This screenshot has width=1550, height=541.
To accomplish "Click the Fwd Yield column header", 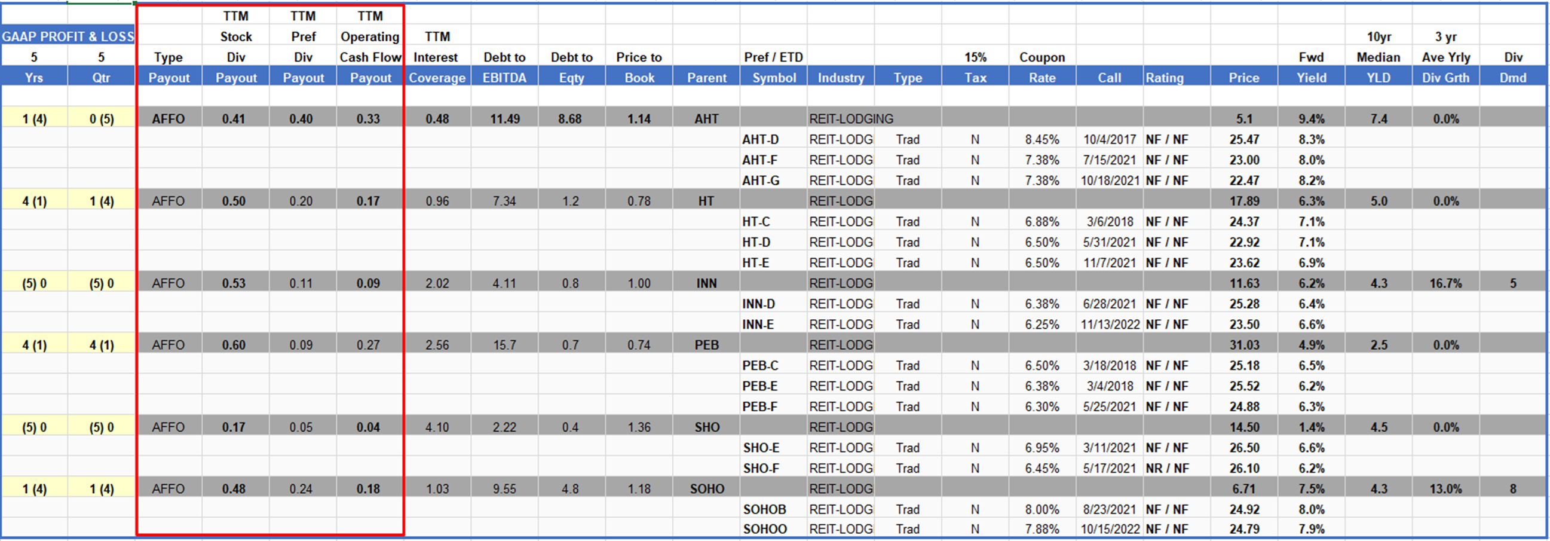I will 1311,78.
